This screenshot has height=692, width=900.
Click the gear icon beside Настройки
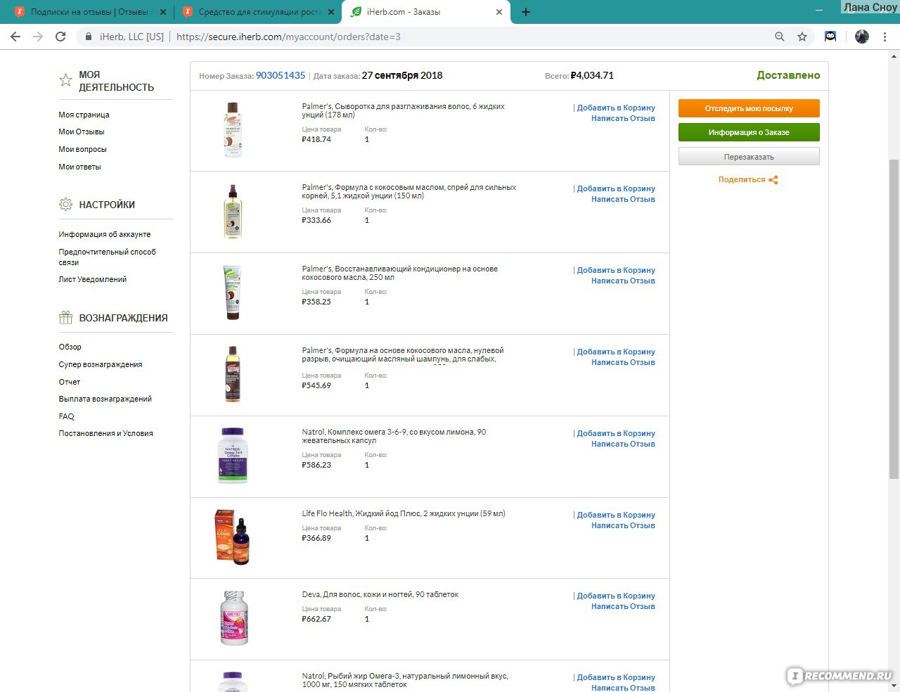[x=65, y=205]
